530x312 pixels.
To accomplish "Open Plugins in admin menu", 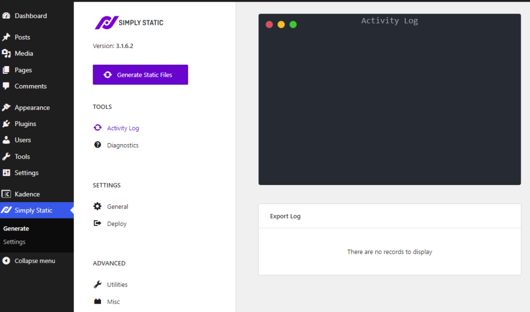I will tap(25, 124).
